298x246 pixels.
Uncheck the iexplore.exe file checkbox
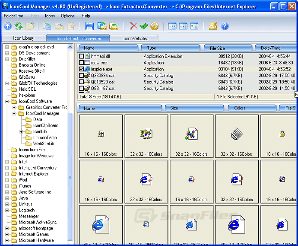(x=81, y=69)
